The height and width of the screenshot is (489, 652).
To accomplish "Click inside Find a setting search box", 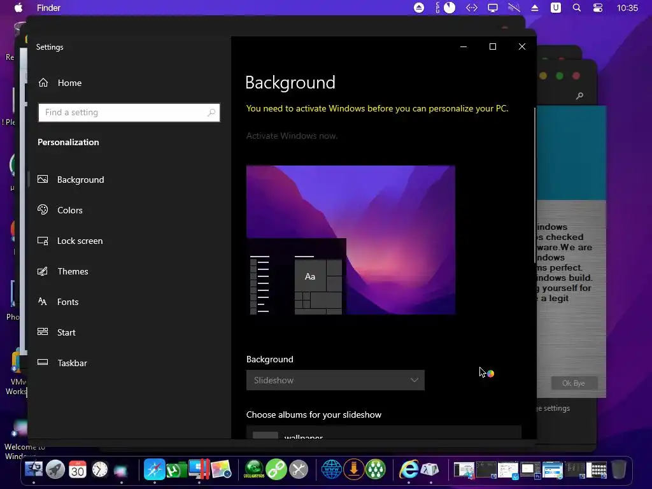I will pyautogui.click(x=129, y=112).
